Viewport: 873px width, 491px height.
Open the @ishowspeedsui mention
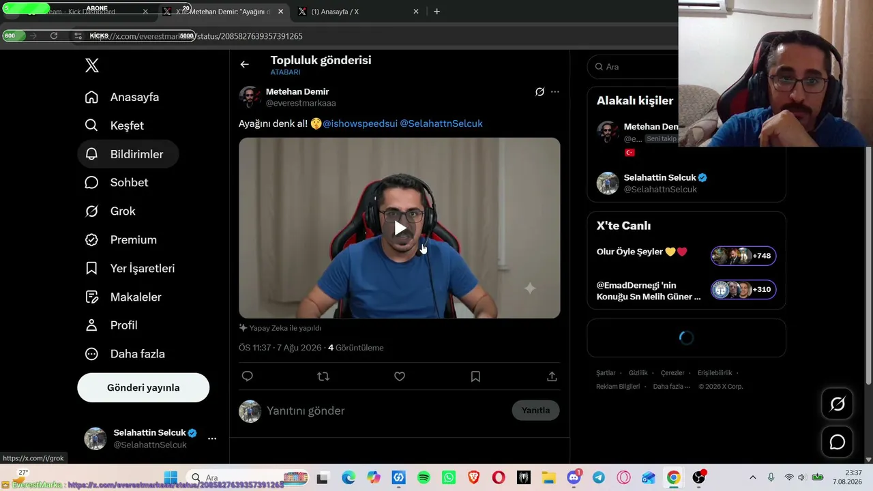(360, 123)
